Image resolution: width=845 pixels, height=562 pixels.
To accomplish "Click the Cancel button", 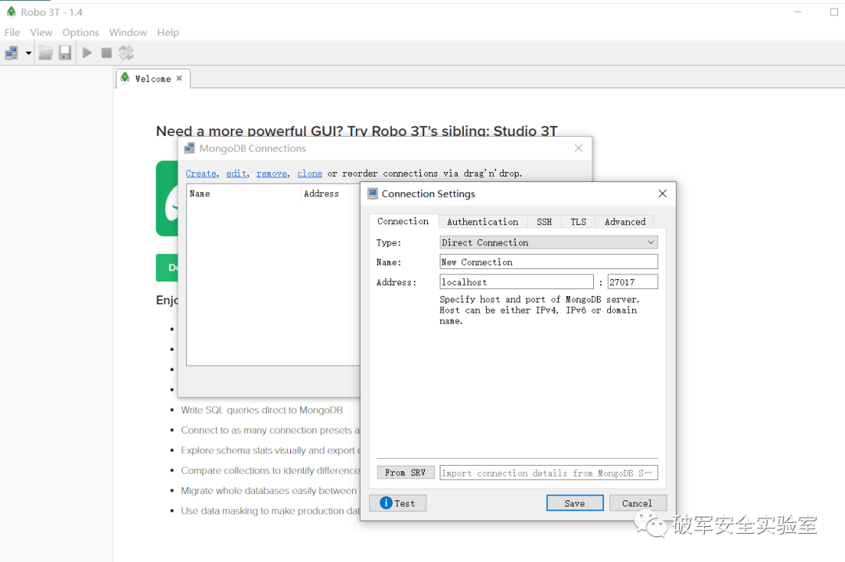I will pyautogui.click(x=638, y=503).
